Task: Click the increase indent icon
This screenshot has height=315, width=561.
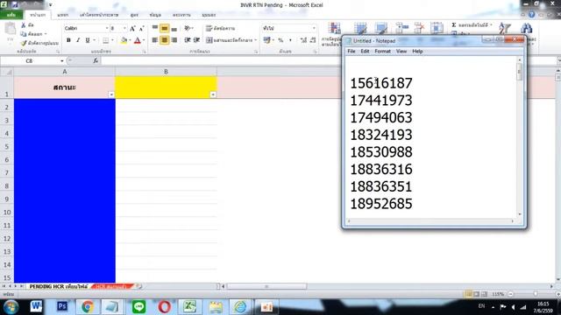Action: (x=196, y=40)
